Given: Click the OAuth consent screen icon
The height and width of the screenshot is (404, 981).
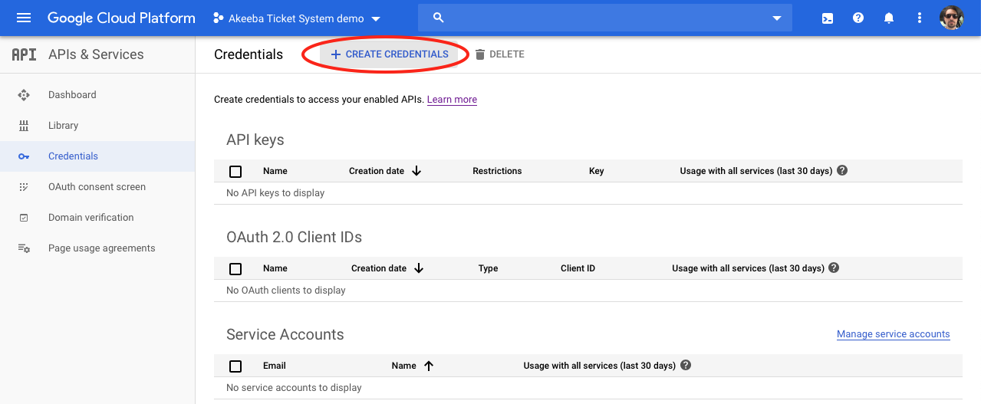Looking at the screenshot, I should [24, 187].
